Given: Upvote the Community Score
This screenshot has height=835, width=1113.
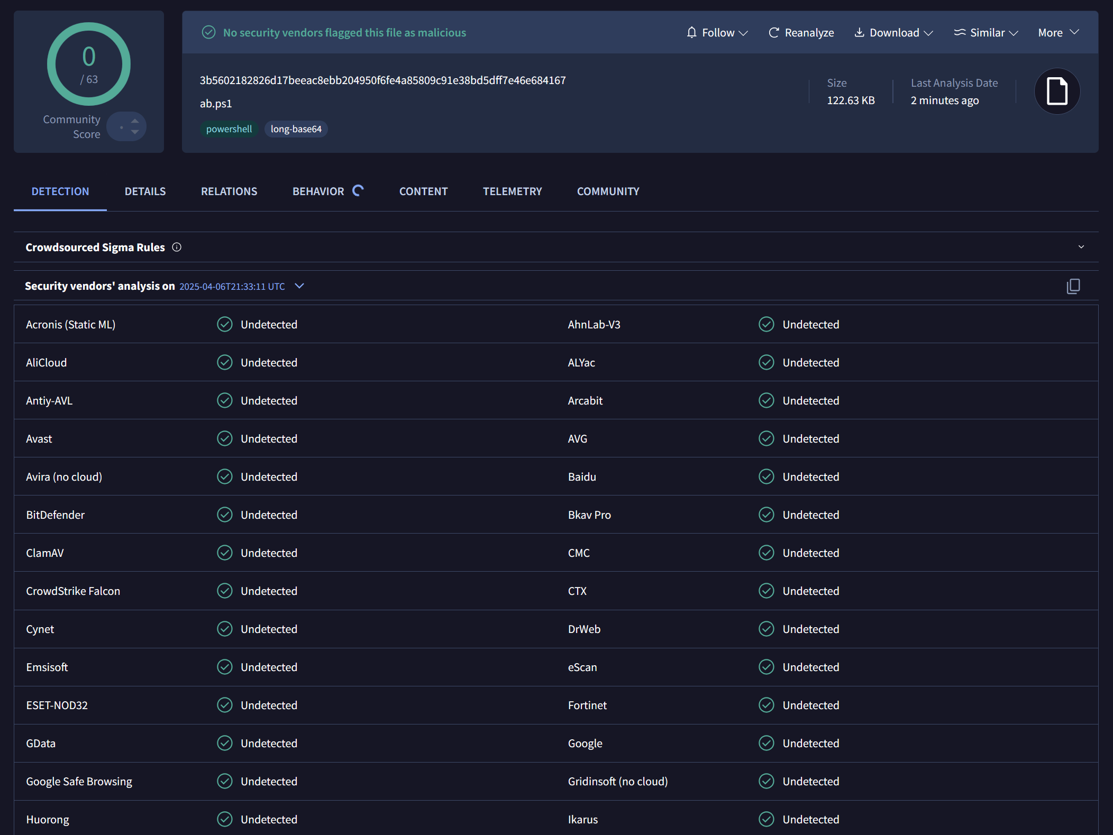Looking at the screenshot, I should point(134,120).
